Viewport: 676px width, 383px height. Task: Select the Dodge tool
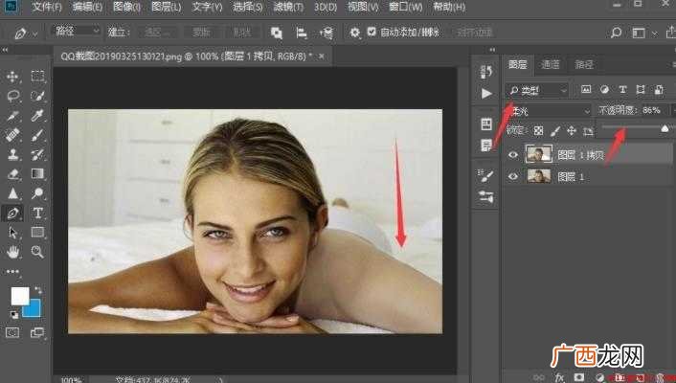tap(37, 193)
